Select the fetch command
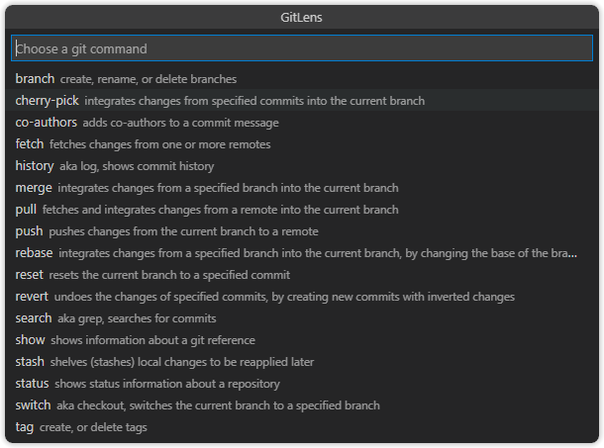Viewport: 604px width, 448px height. tap(302, 144)
